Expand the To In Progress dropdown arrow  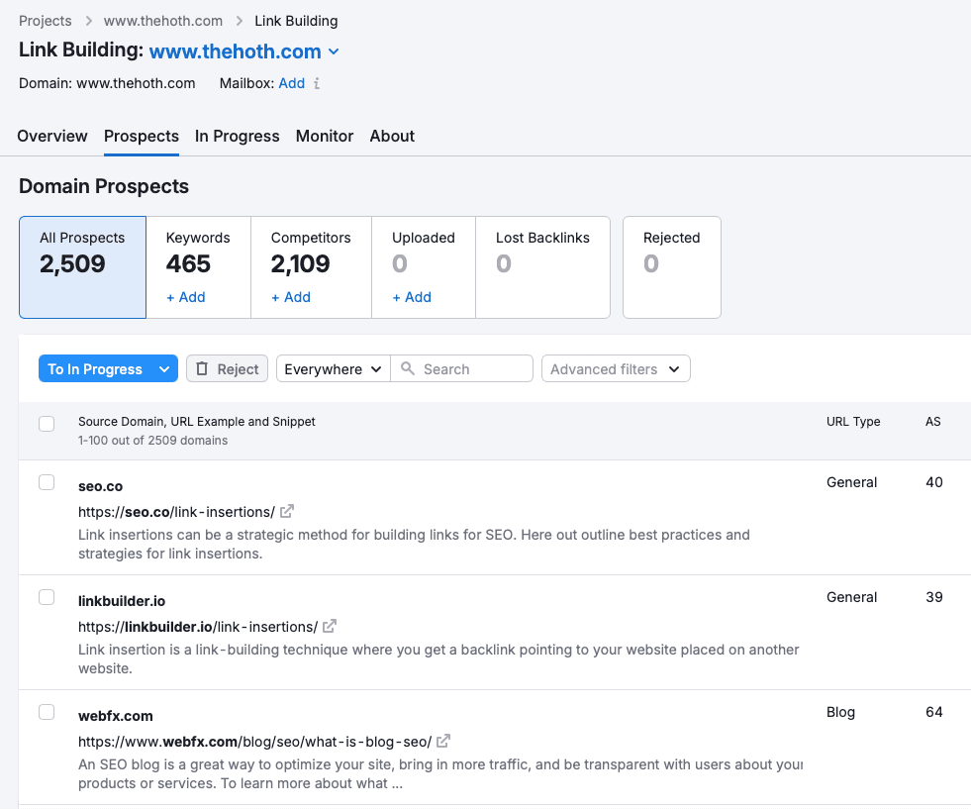coord(163,369)
